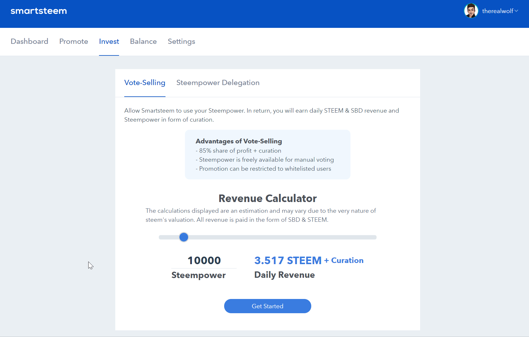Switch to Steempower Delegation sub-tab

click(x=218, y=82)
